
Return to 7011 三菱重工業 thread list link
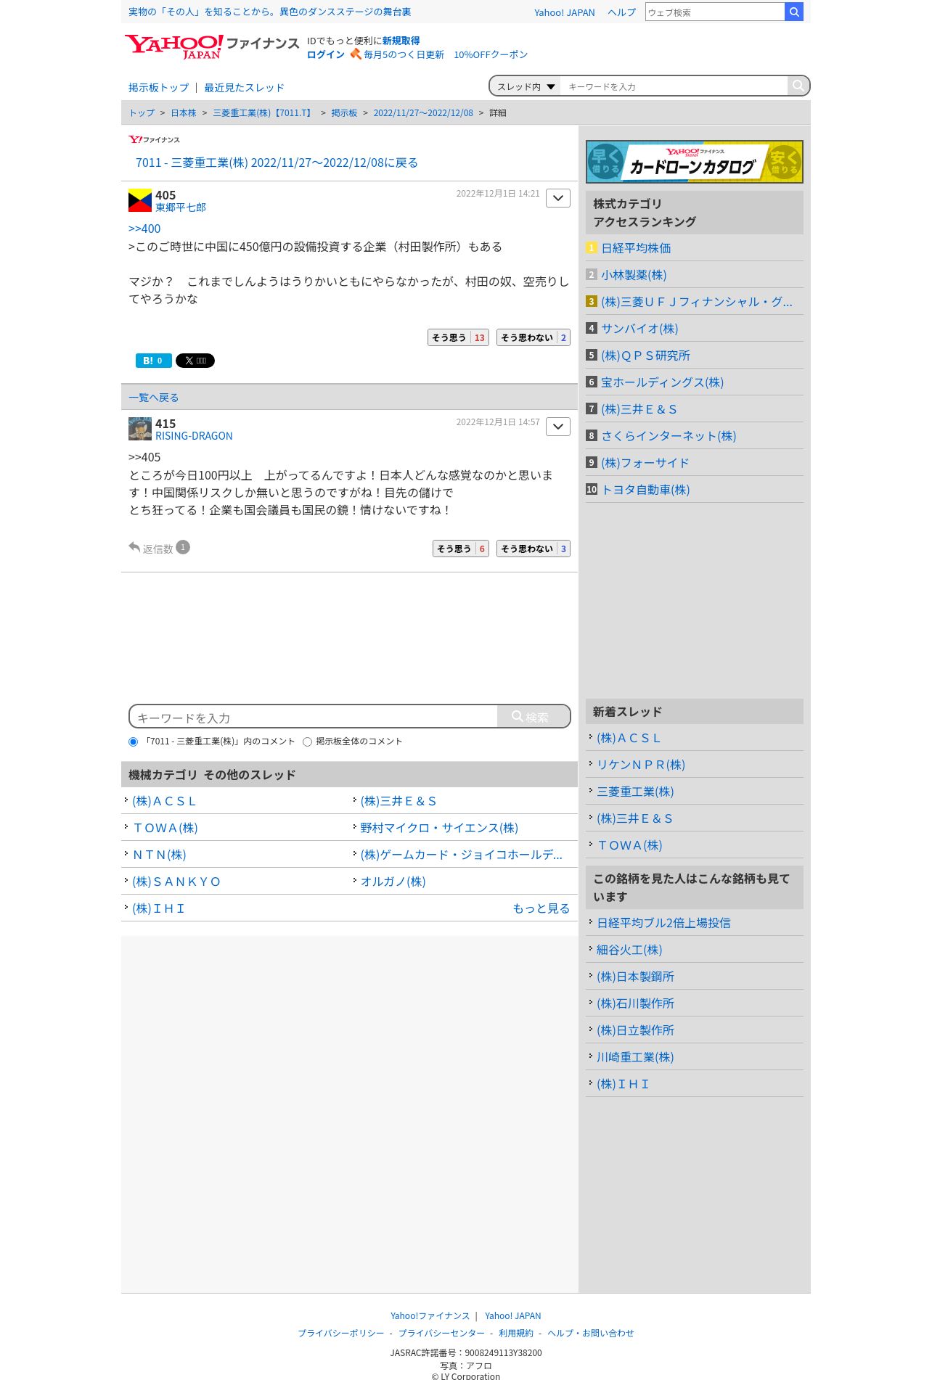[x=277, y=163]
